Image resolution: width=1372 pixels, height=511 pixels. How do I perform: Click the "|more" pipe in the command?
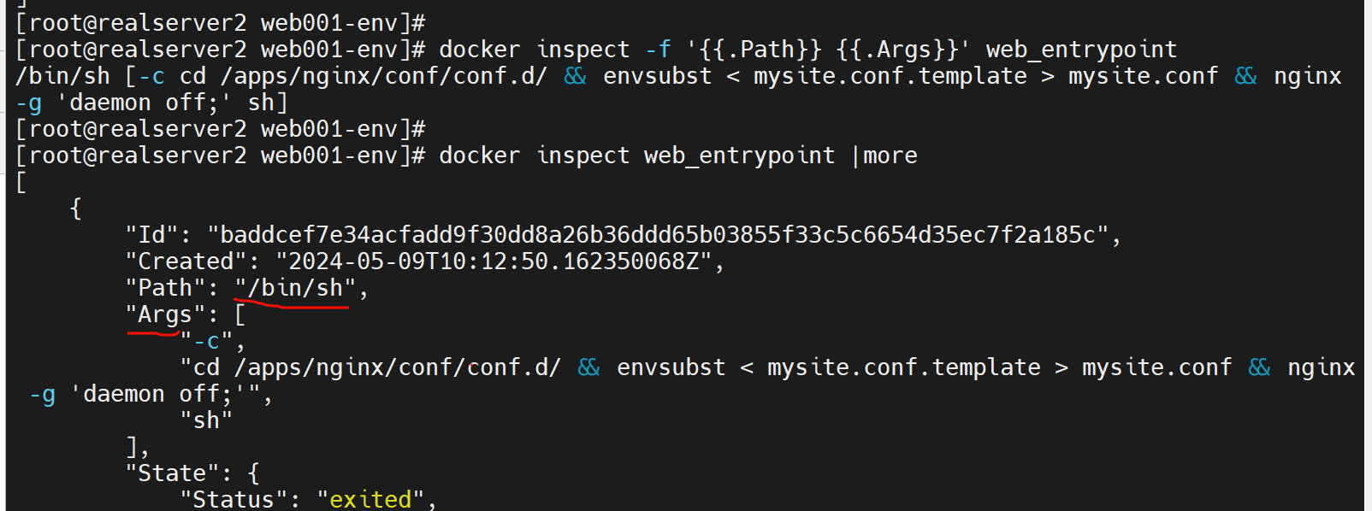click(x=884, y=156)
